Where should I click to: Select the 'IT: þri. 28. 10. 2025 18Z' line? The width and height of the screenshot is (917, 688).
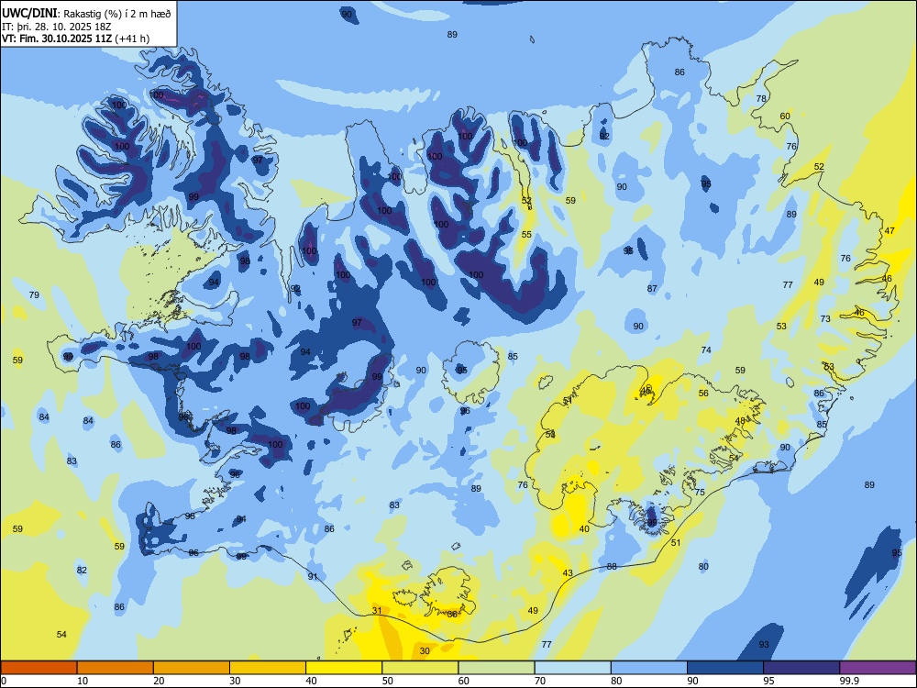coord(56,27)
